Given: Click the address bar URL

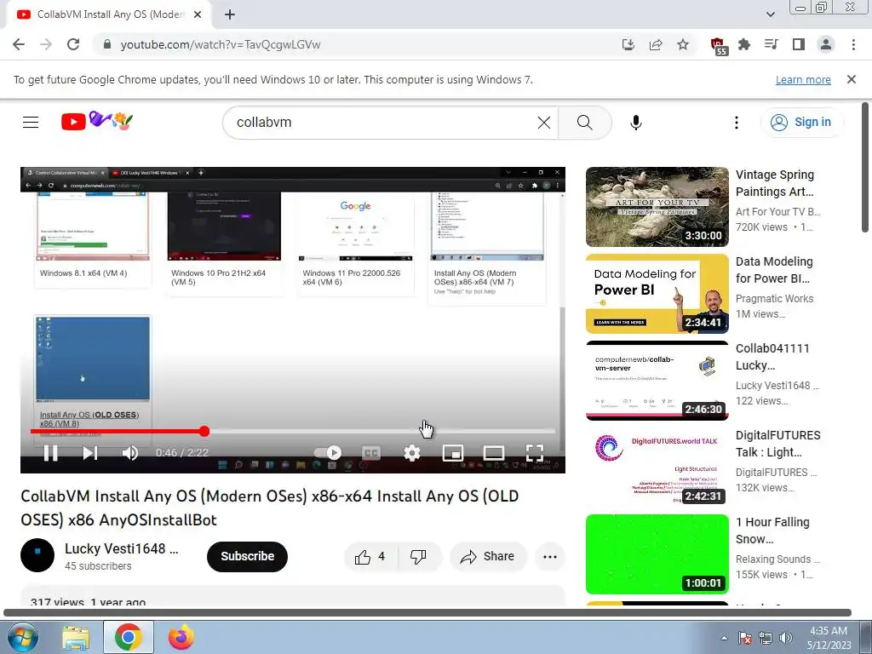Looking at the screenshot, I should pyautogui.click(x=221, y=44).
